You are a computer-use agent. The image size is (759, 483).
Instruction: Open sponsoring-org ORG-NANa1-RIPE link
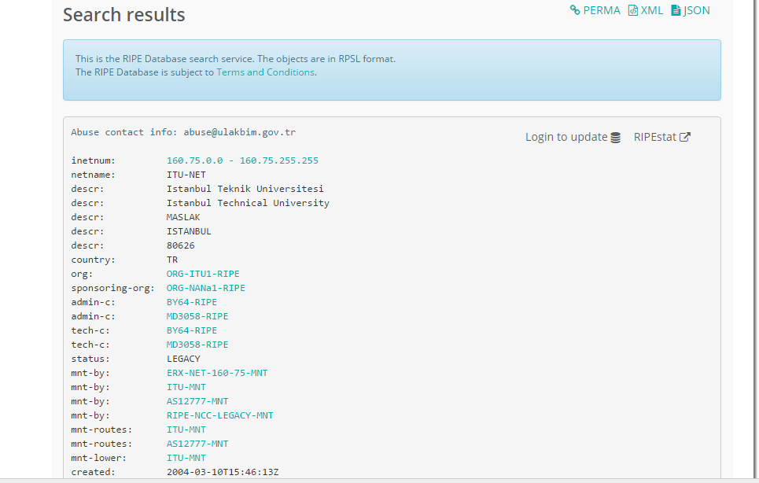pos(206,288)
